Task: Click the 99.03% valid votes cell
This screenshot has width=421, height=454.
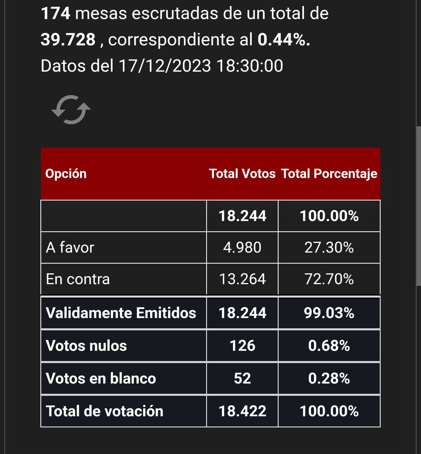Action: tap(329, 313)
